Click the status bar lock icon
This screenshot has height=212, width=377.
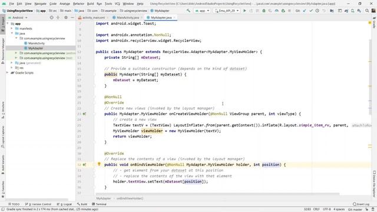pos(367,210)
